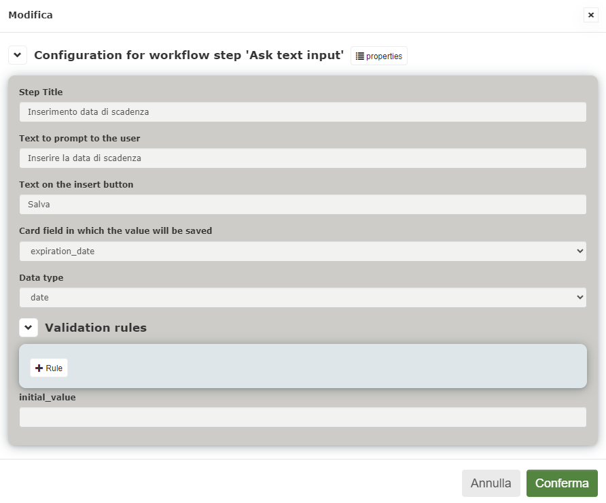This screenshot has width=606, height=503.
Task: Focus the insert button text field 'Salva'
Action: [x=302, y=204]
